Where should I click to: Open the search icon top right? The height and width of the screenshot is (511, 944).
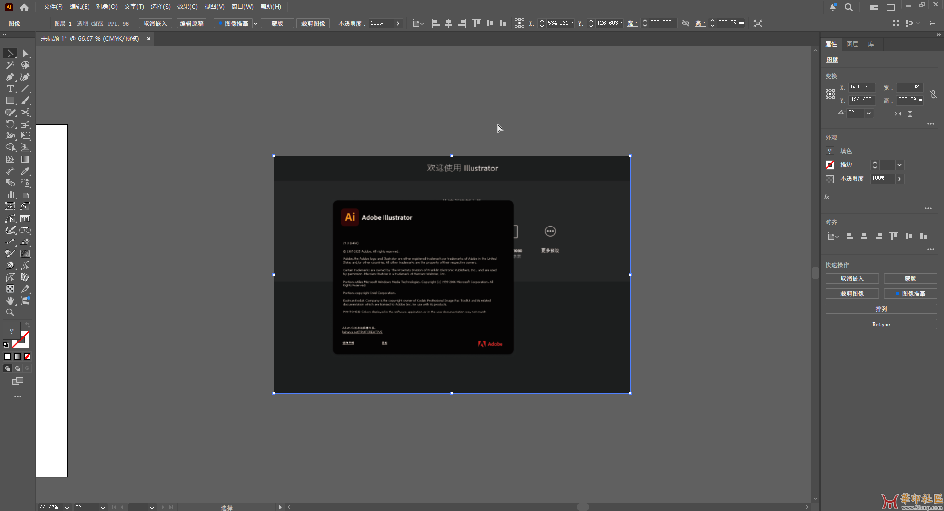coord(849,7)
